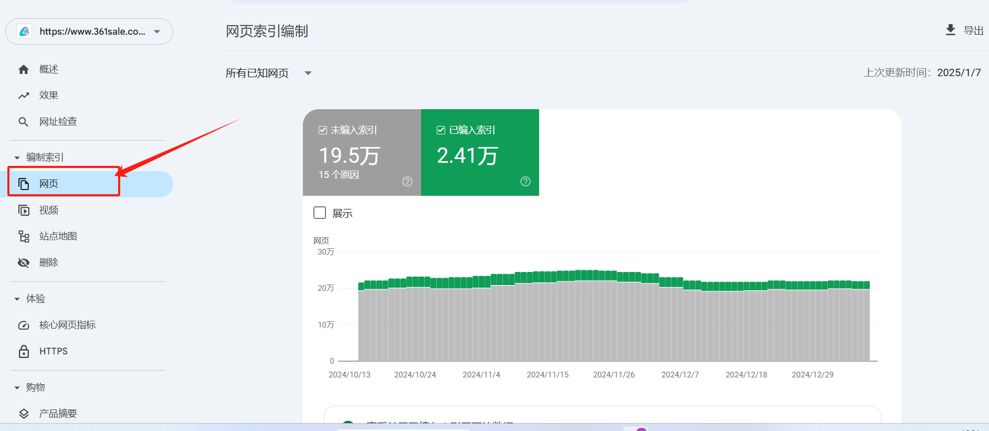989x431 pixels.
Task: Click the video icon beside 视频
Action: coord(24,210)
